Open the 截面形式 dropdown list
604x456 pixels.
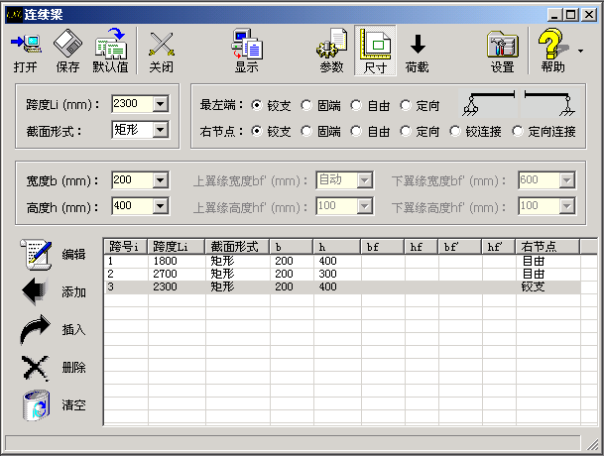160,129
